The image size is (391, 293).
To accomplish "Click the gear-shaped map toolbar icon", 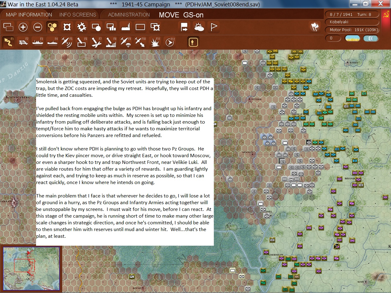I will click(82, 27).
